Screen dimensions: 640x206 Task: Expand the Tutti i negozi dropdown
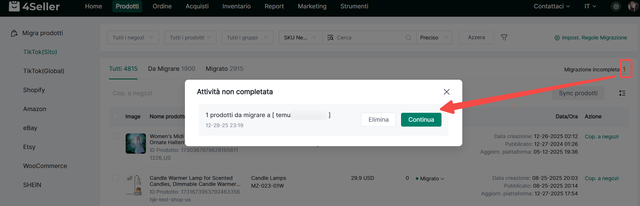pyautogui.click(x=133, y=37)
